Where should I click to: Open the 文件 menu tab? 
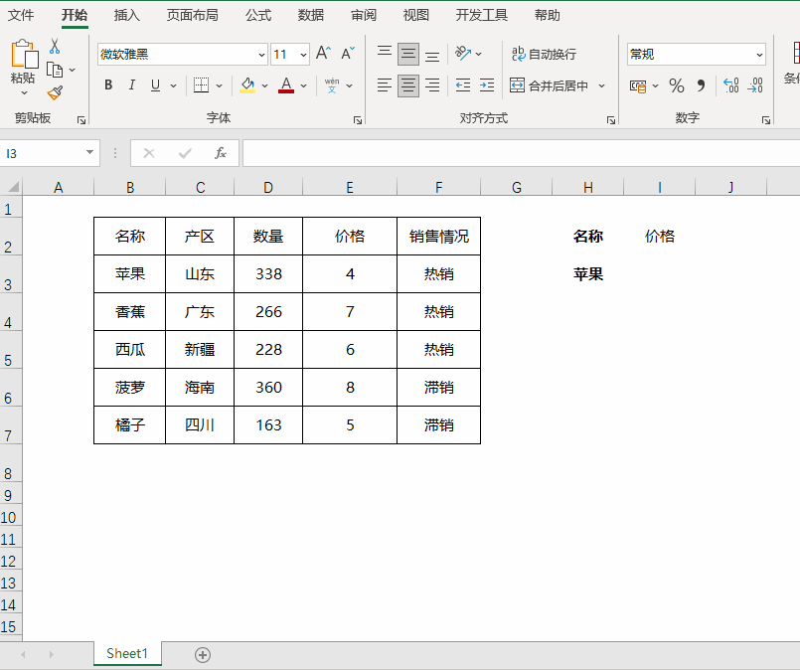click(x=21, y=15)
